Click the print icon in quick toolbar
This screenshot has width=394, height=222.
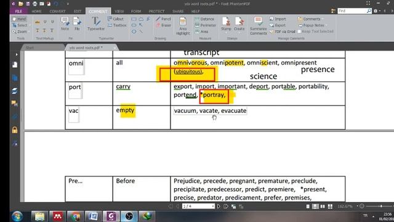pyautogui.click(x=34, y=4)
